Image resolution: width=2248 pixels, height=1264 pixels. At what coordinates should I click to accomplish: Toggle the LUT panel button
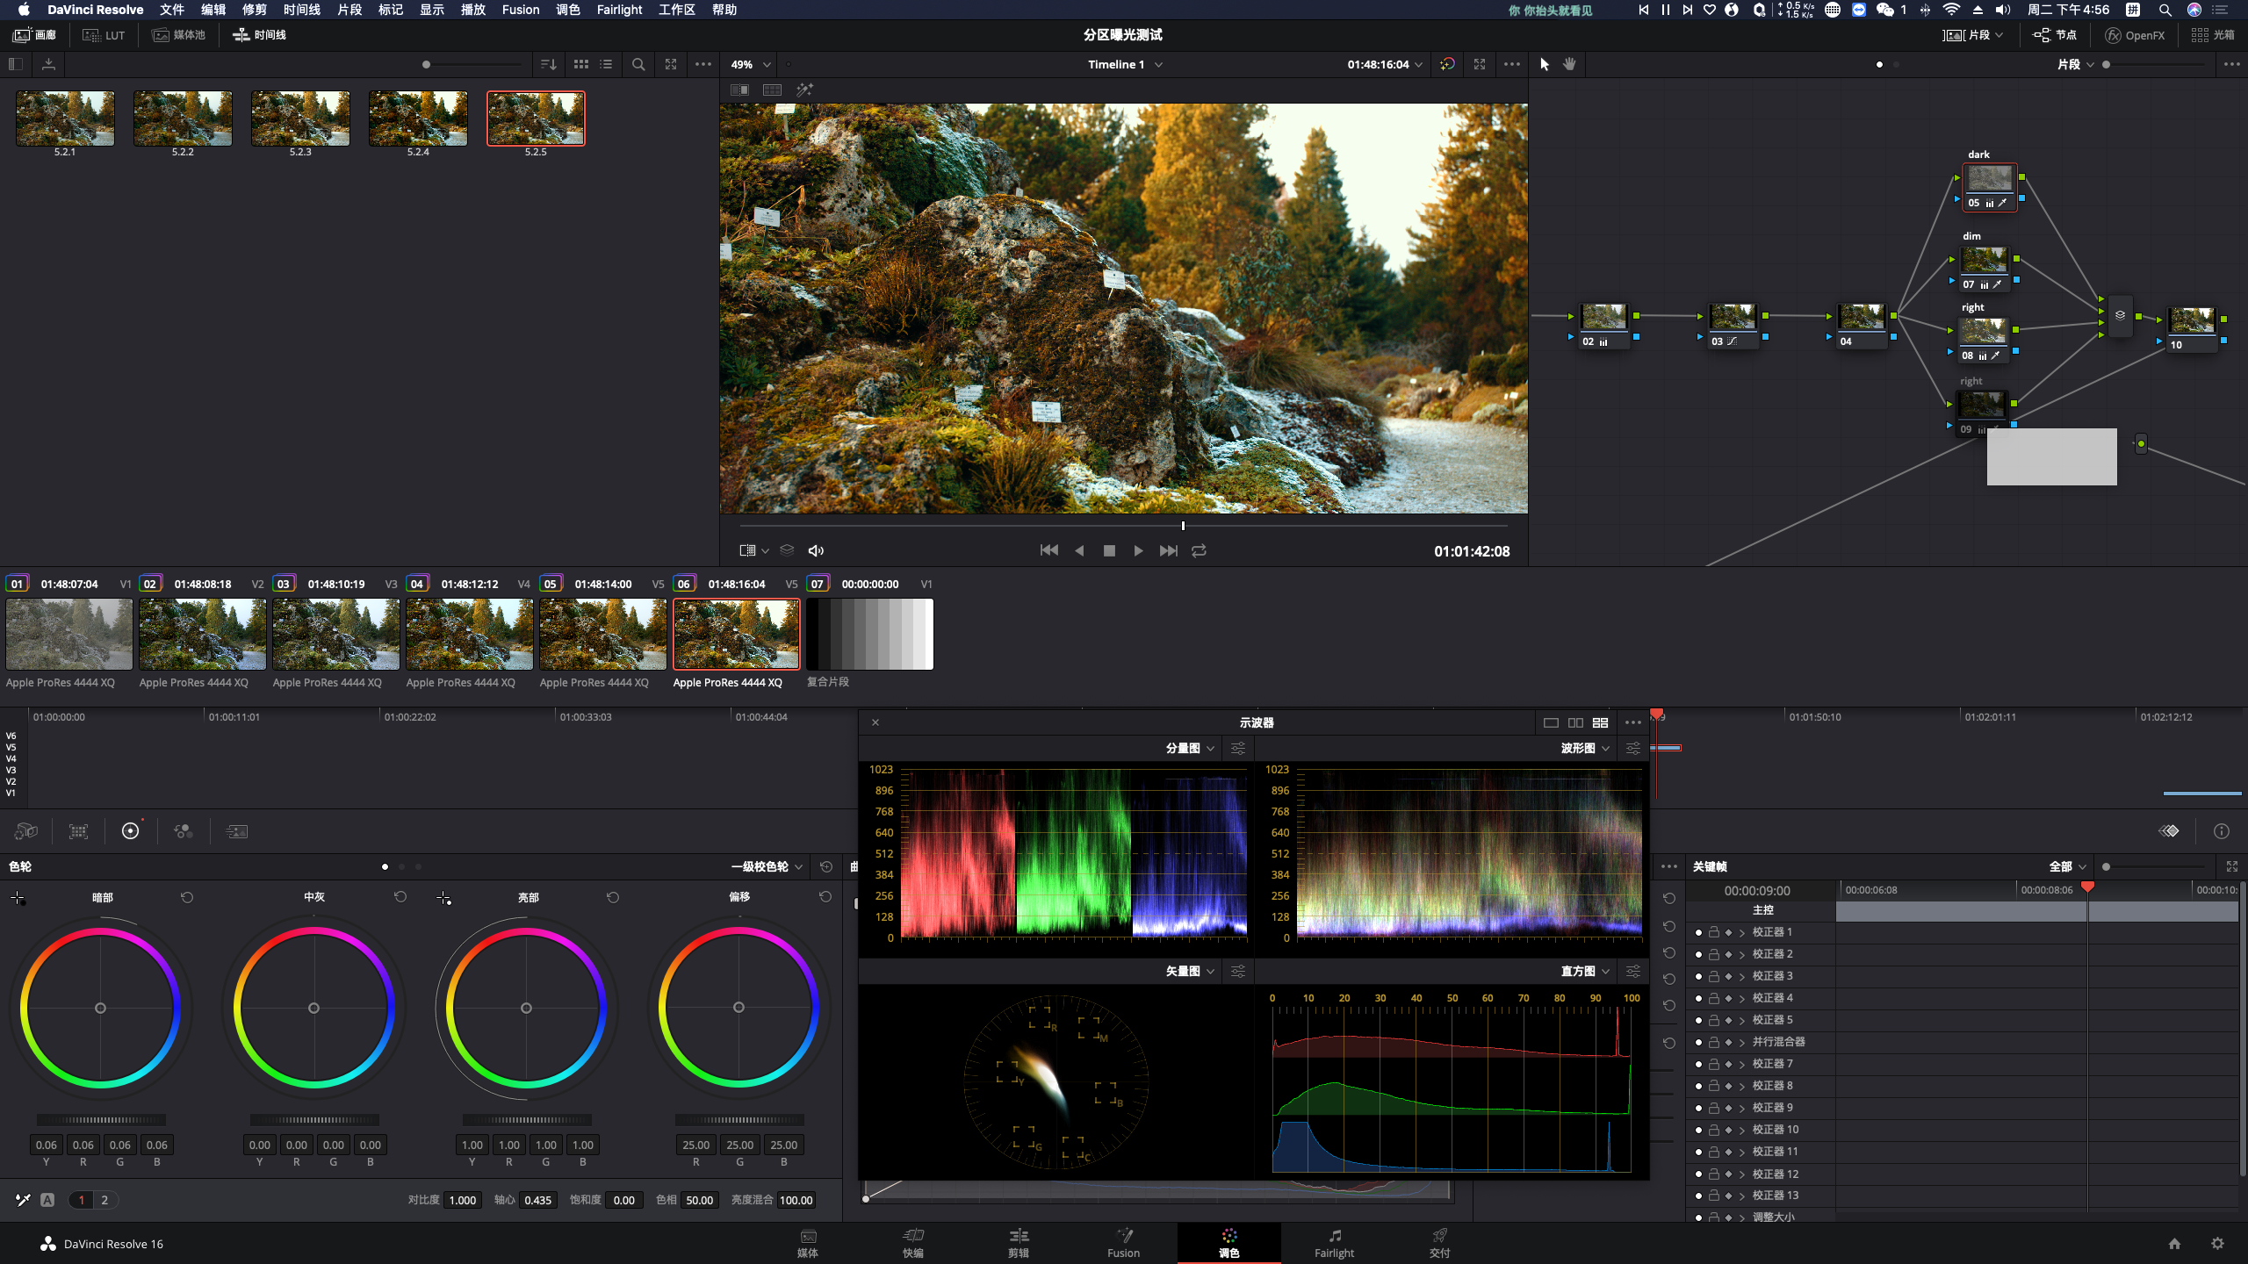click(x=104, y=35)
